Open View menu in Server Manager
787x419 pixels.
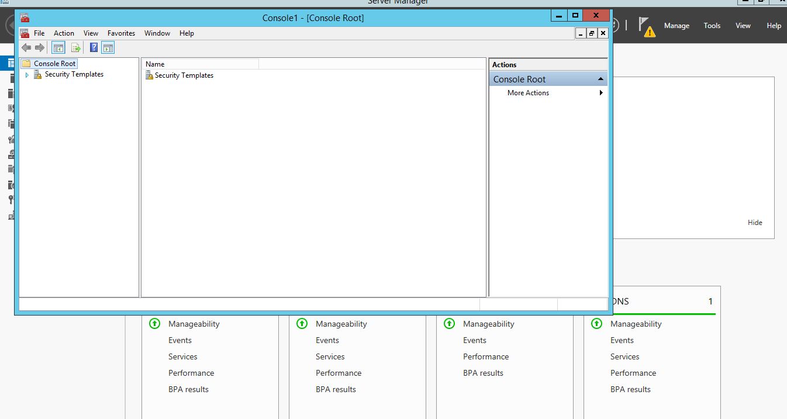pyautogui.click(x=743, y=26)
